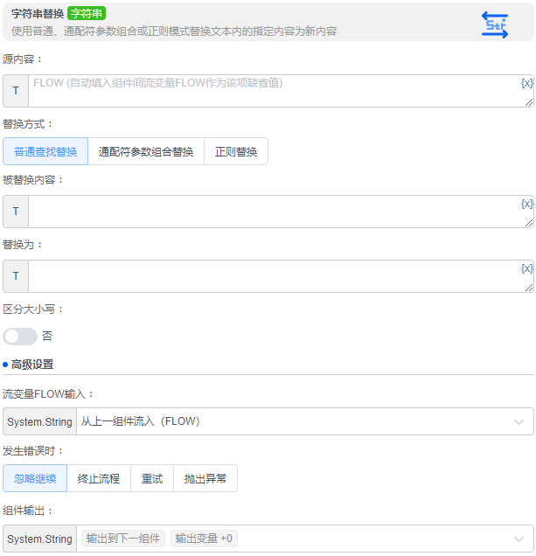
Task: Click the 替换方式 label
Action: (27, 124)
